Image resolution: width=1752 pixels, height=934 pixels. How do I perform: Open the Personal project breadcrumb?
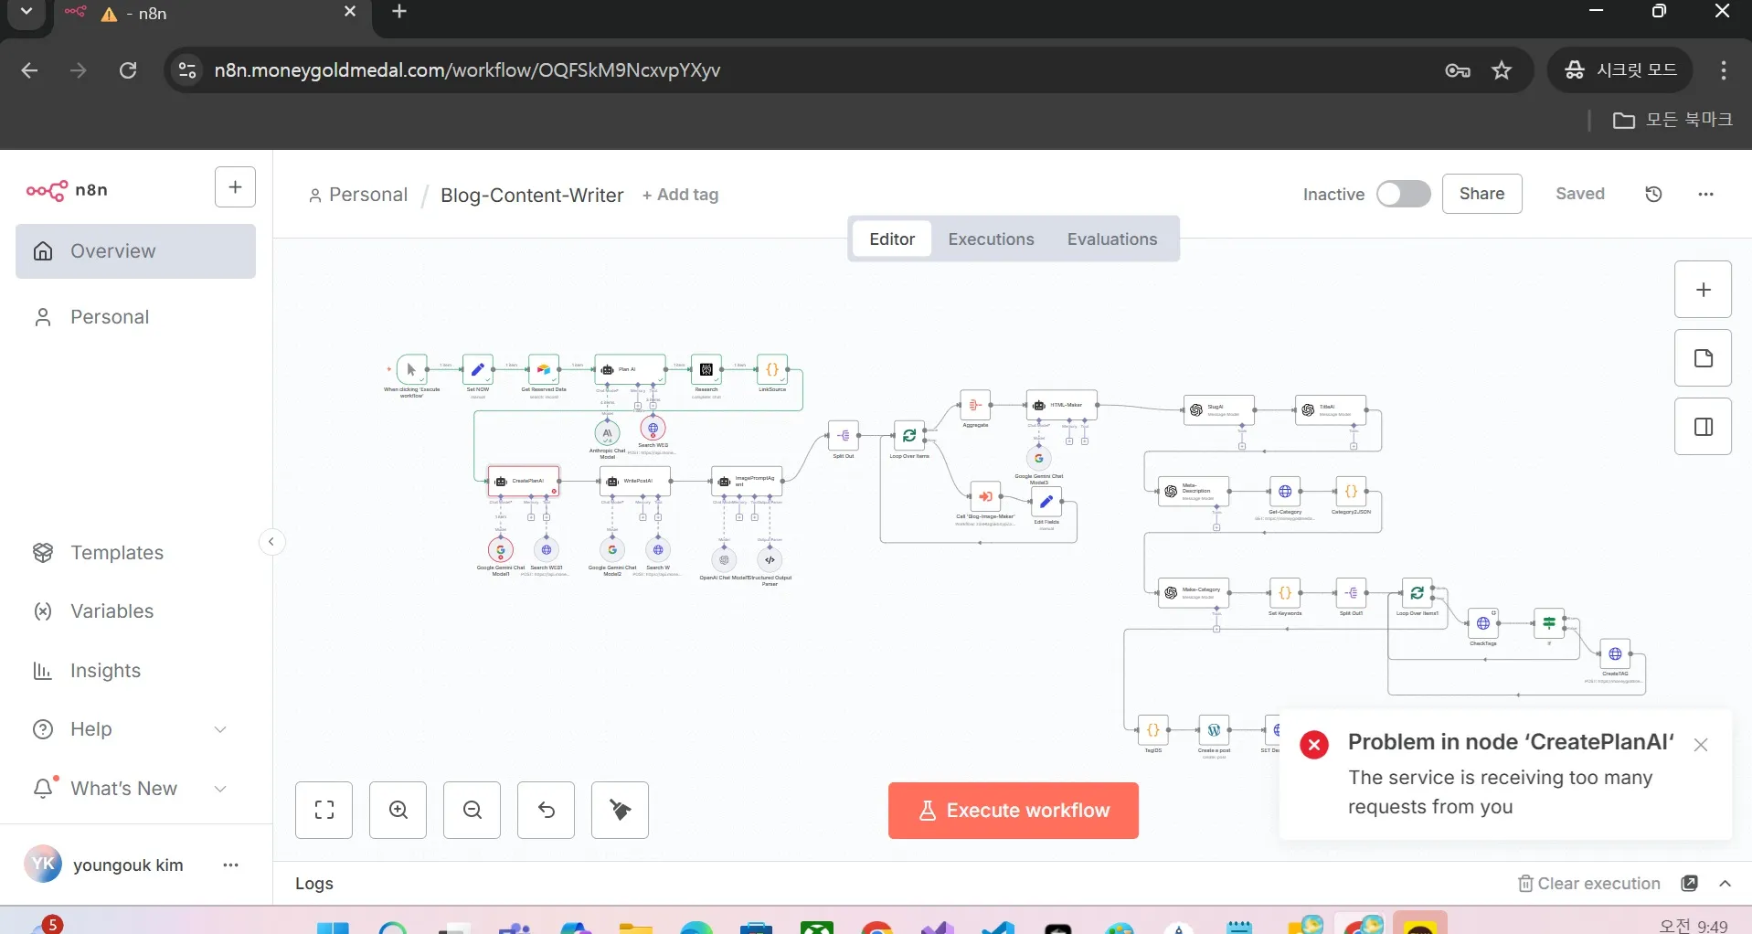(x=358, y=195)
